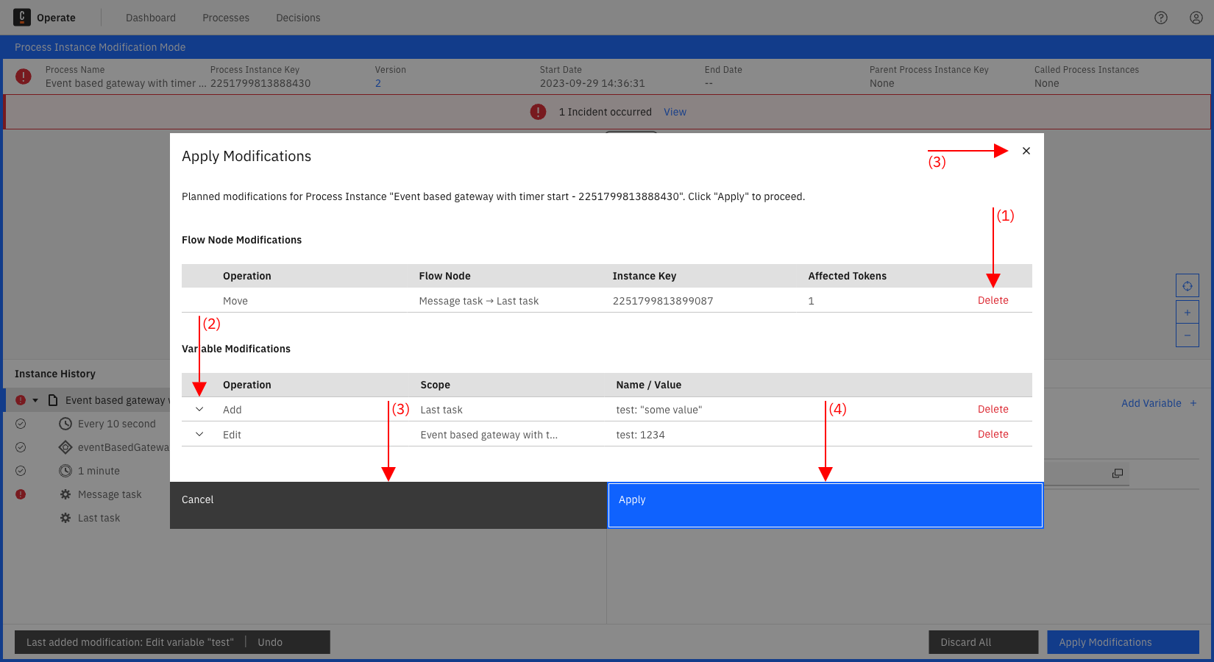Viewport: 1214px width, 662px height.
Task: Delete the Move flow node modification
Action: tap(993, 300)
